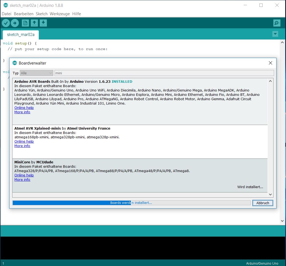Image resolution: width=286 pixels, height=266 pixels.
Task: Close the Boardverwalter dialog
Action: click(x=270, y=63)
